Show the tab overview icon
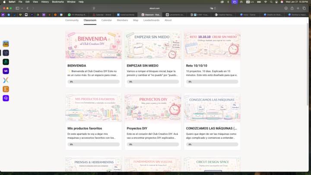This screenshot has height=175, width=311. pyautogui.click(x=304, y=8)
